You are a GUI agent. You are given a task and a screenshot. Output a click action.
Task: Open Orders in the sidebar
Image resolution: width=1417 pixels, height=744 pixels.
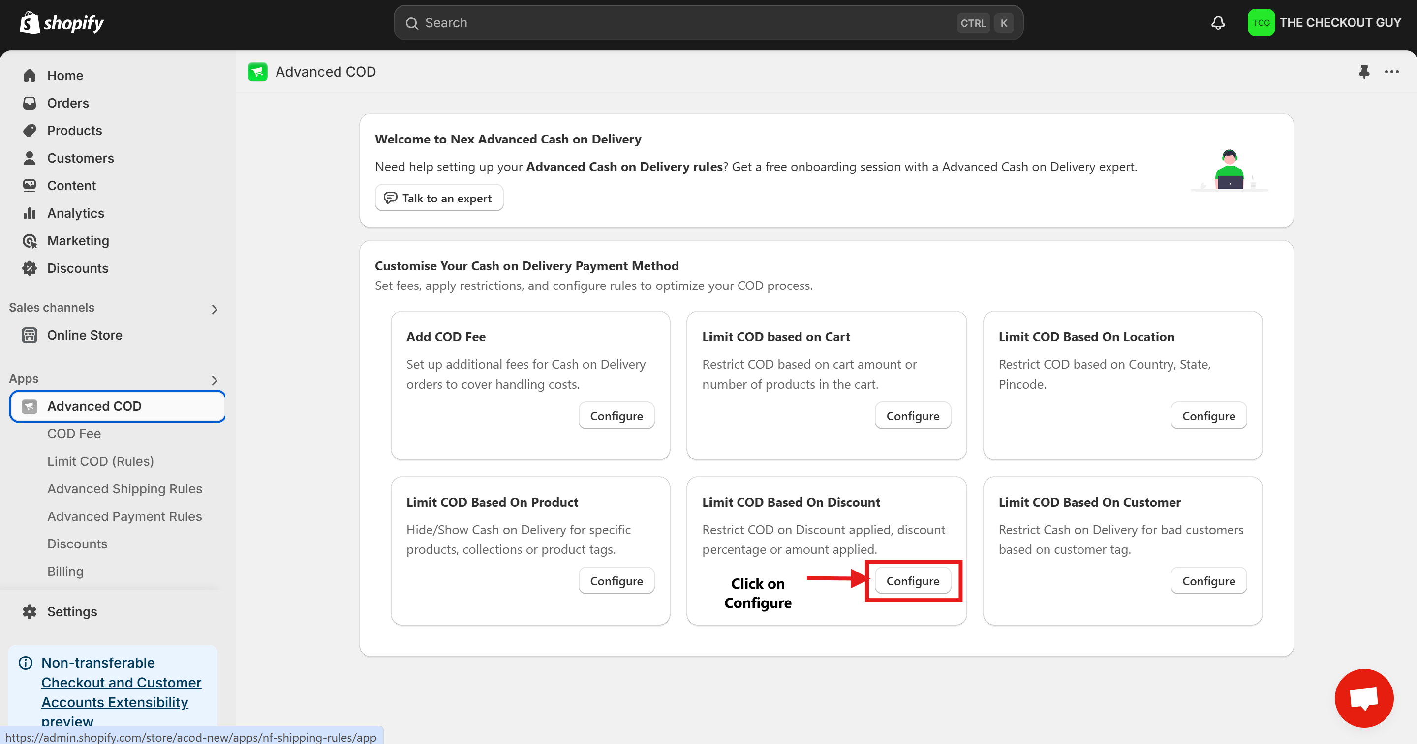pyautogui.click(x=68, y=103)
